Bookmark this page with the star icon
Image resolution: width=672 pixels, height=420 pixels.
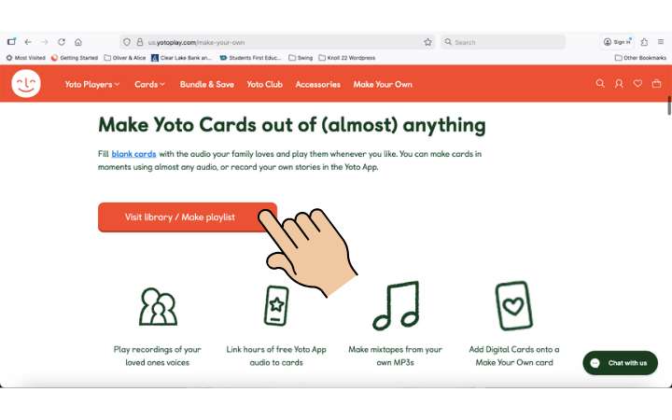click(428, 42)
